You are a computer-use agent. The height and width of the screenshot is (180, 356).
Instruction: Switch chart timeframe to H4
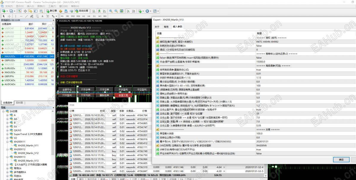pyautogui.click(x=89, y=16)
